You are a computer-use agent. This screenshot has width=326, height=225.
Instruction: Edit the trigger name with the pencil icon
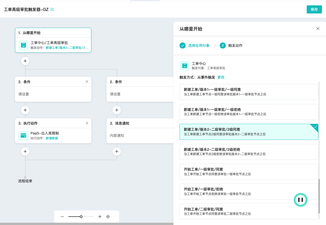point(52,9)
